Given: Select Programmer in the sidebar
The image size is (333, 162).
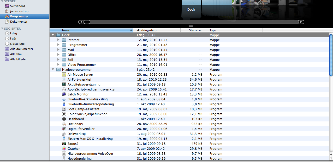Looking at the screenshot, I should click(25, 16).
